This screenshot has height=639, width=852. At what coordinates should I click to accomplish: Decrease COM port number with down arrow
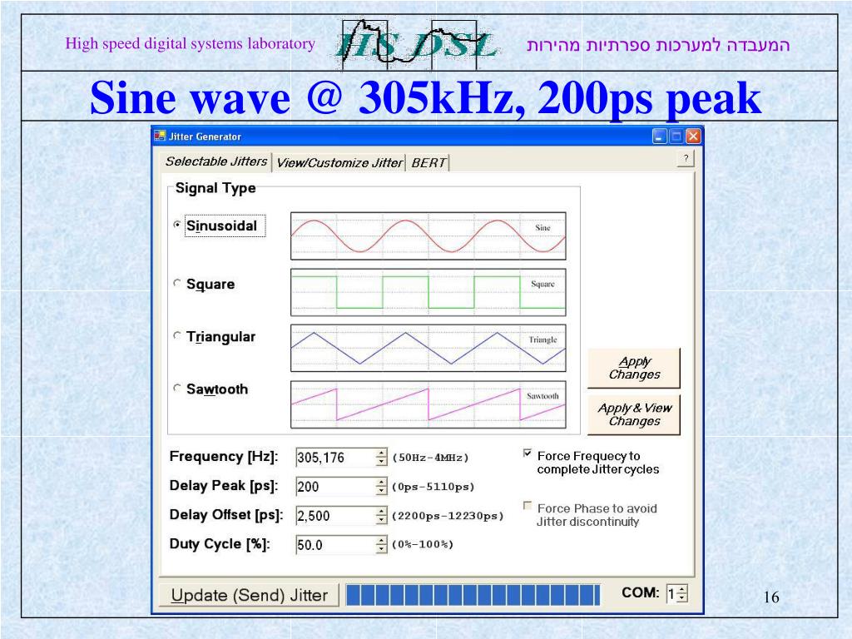[682, 597]
